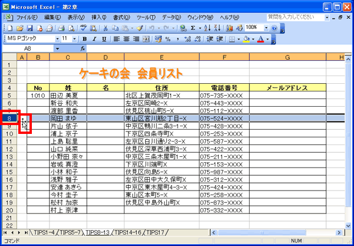Image resolution: width=354 pixels, height=246 pixels.
Task: Open a file with the folder icon
Action: 20,28
